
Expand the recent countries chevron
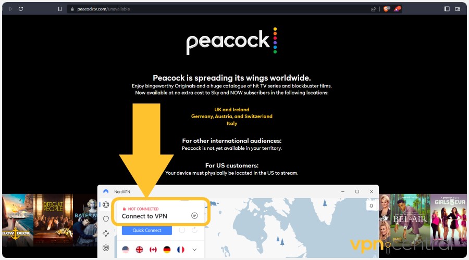point(194,250)
